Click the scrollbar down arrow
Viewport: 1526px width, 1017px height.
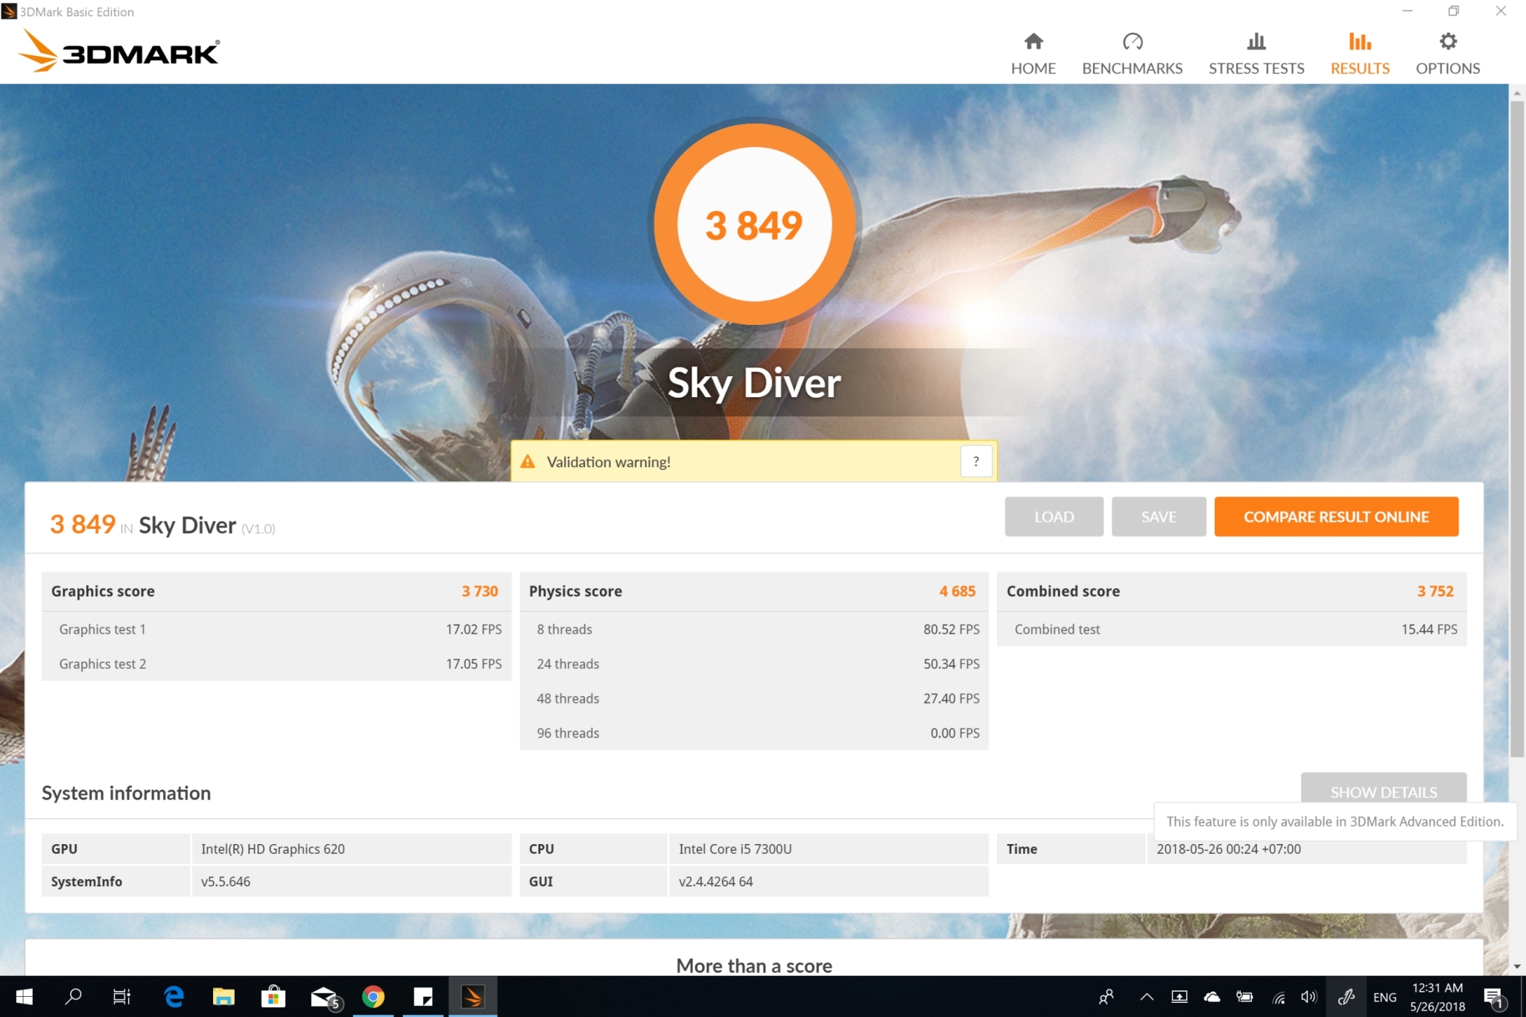[1517, 966]
